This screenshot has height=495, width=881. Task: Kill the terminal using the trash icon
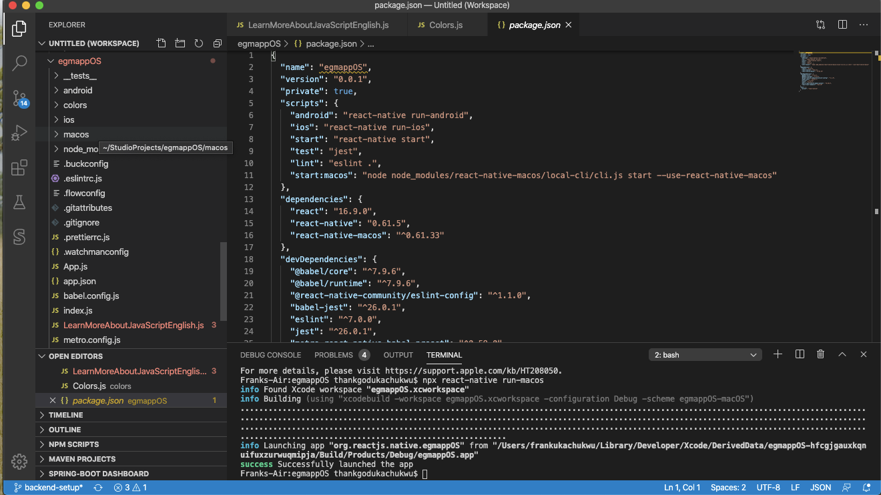click(820, 354)
